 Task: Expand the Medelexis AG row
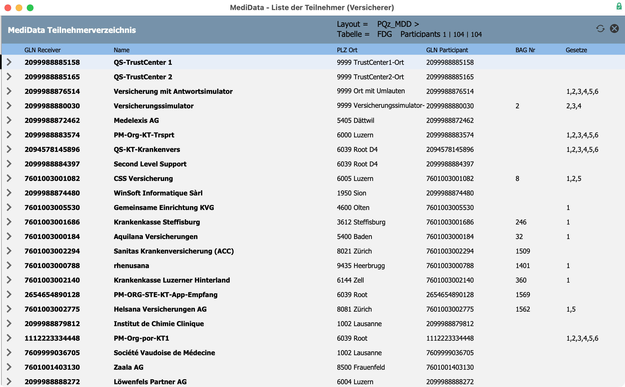(x=9, y=120)
